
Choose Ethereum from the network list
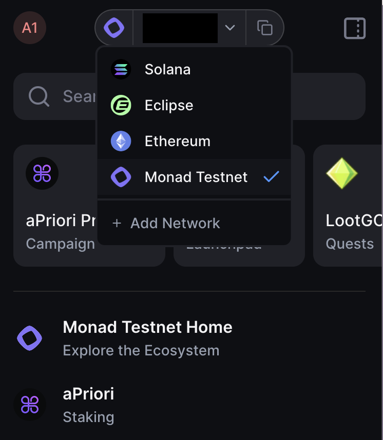pyautogui.click(x=194, y=141)
